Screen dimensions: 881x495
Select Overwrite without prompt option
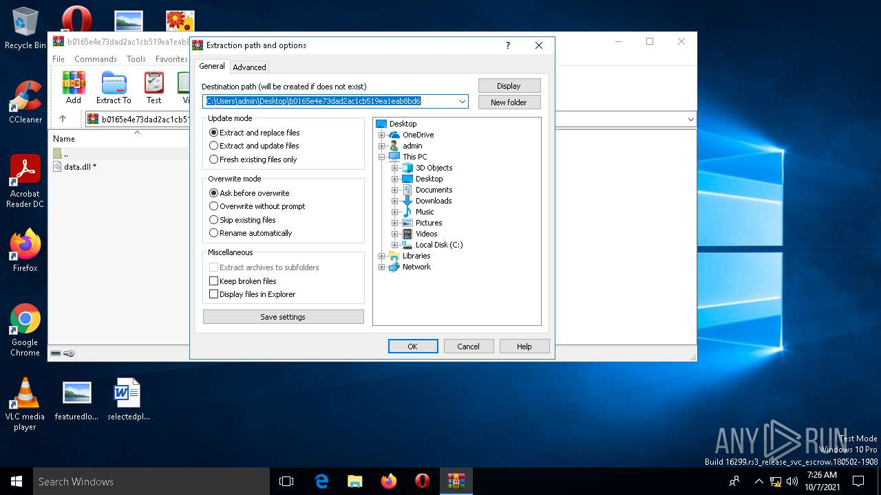click(257, 206)
